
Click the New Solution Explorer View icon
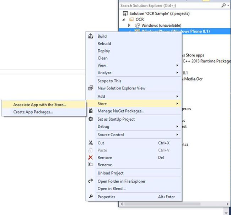tap(91, 88)
